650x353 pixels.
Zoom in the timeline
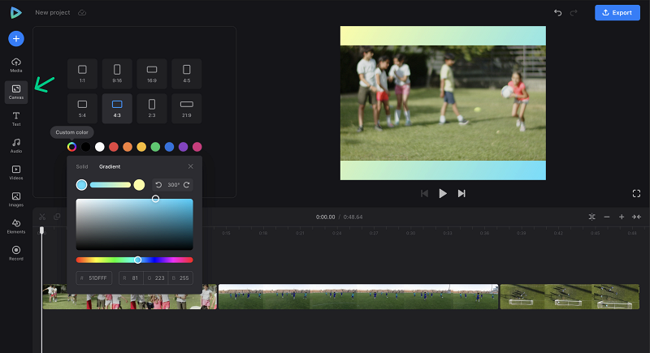coord(622,217)
